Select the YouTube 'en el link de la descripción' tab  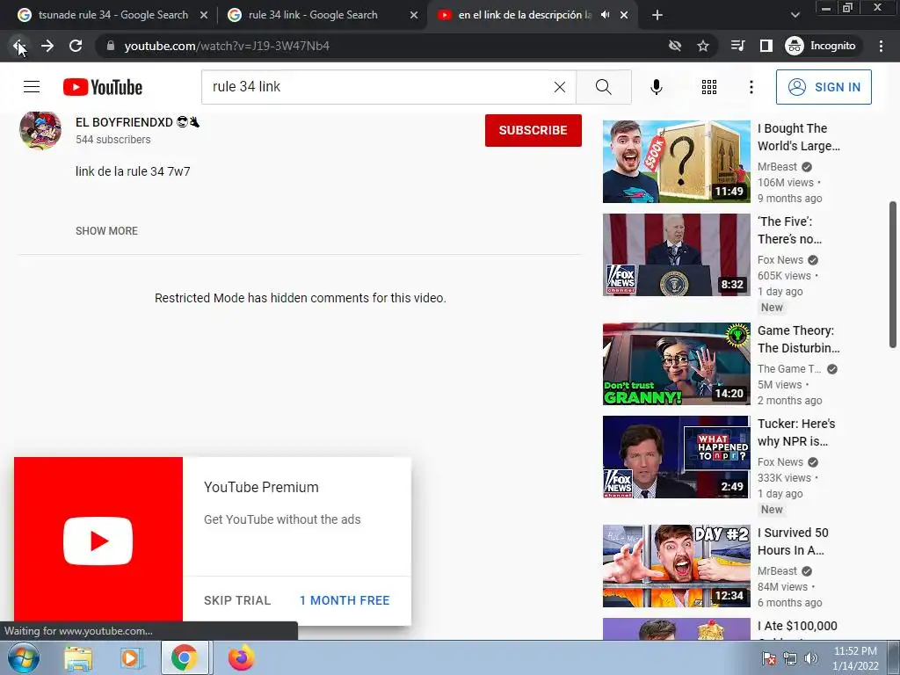(x=525, y=15)
